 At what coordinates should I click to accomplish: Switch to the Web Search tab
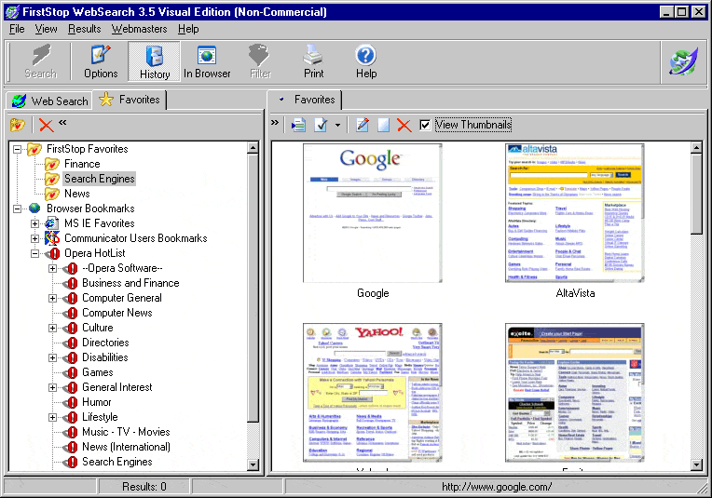pyautogui.click(x=50, y=101)
